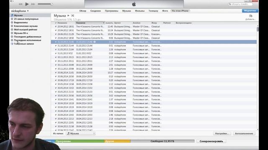Image resolution: width=268 pixels, height=150 pixels.
Task: Select the На этом iPhone tab
Action: coord(180,11)
